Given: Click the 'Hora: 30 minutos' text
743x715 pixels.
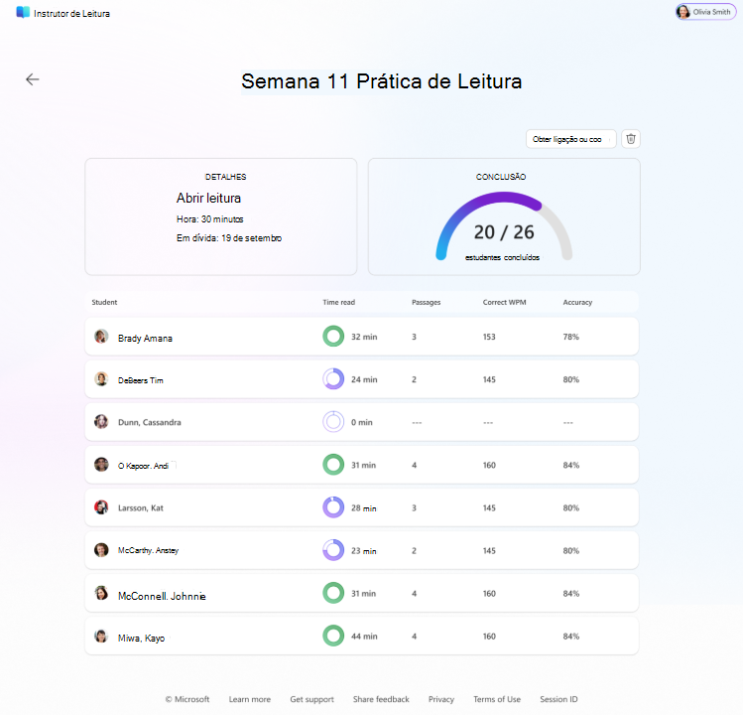Looking at the screenshot, I should coord(210,219).
